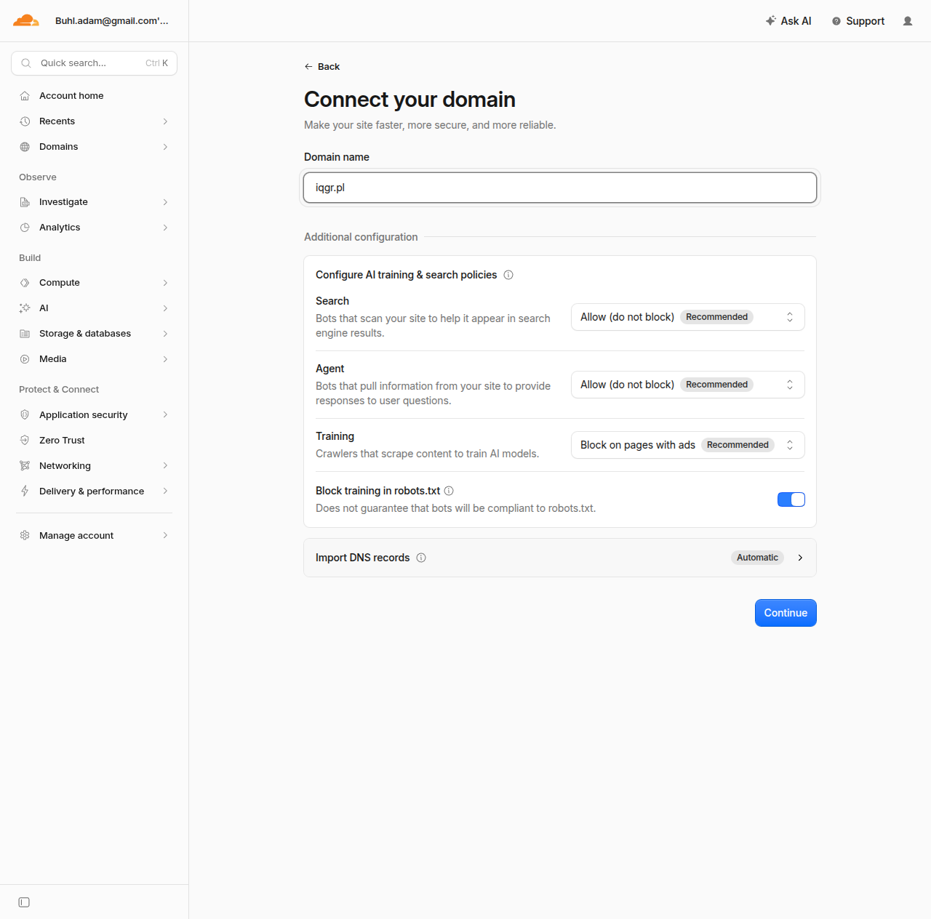Click the Support question mark icon
The image size is (931, 919).
[x=836, y=21]
